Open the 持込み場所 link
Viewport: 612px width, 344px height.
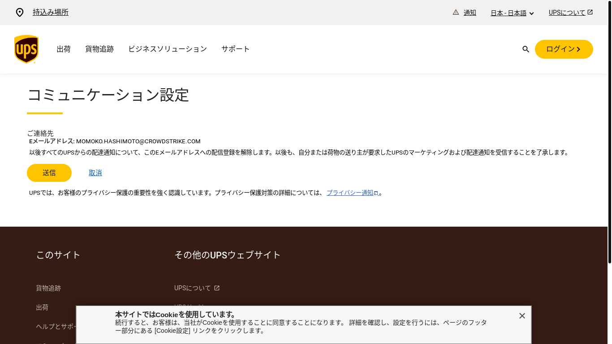pyautogui.click(x=51, y=12)
